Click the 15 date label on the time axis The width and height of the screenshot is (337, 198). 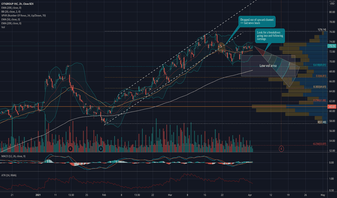[x=205, y=195]
